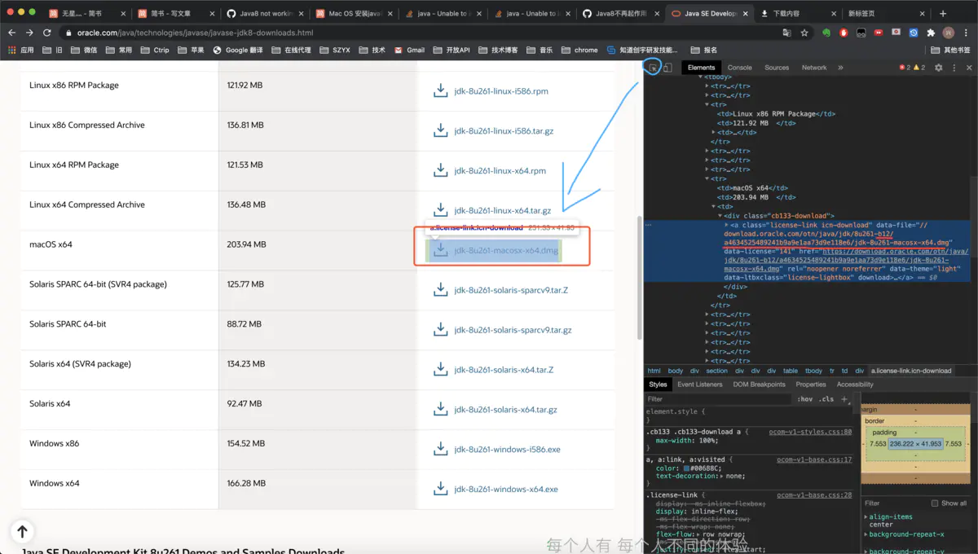This screenshot has width=978, height=554.
Task: Enable the Show all checkbox in computed styles
Action: coord(935,503)
